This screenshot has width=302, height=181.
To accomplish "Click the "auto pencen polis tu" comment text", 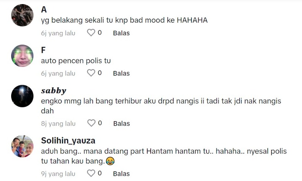I will click(76, 61).
